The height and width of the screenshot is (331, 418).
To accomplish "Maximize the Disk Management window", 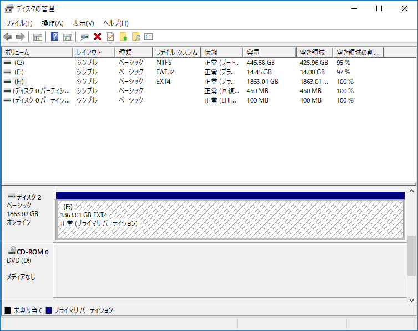I will 379,8.
